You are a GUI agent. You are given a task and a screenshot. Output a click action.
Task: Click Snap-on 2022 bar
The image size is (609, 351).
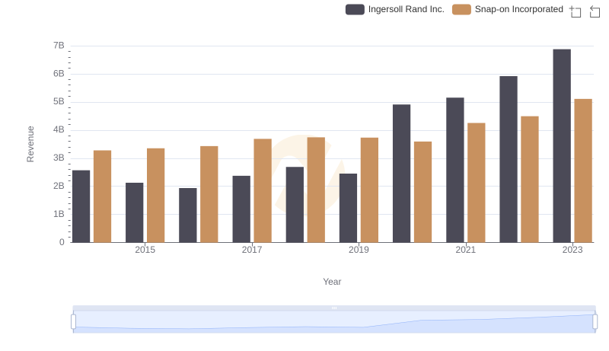(x=530, y=180)
